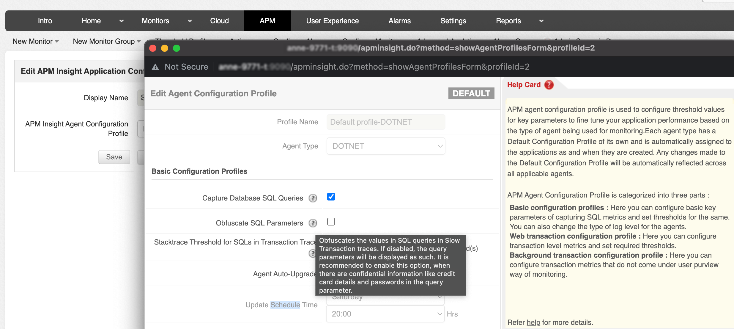Click the Save button
The height and width of the screenshot is (329, 734).
pos(114,157)
